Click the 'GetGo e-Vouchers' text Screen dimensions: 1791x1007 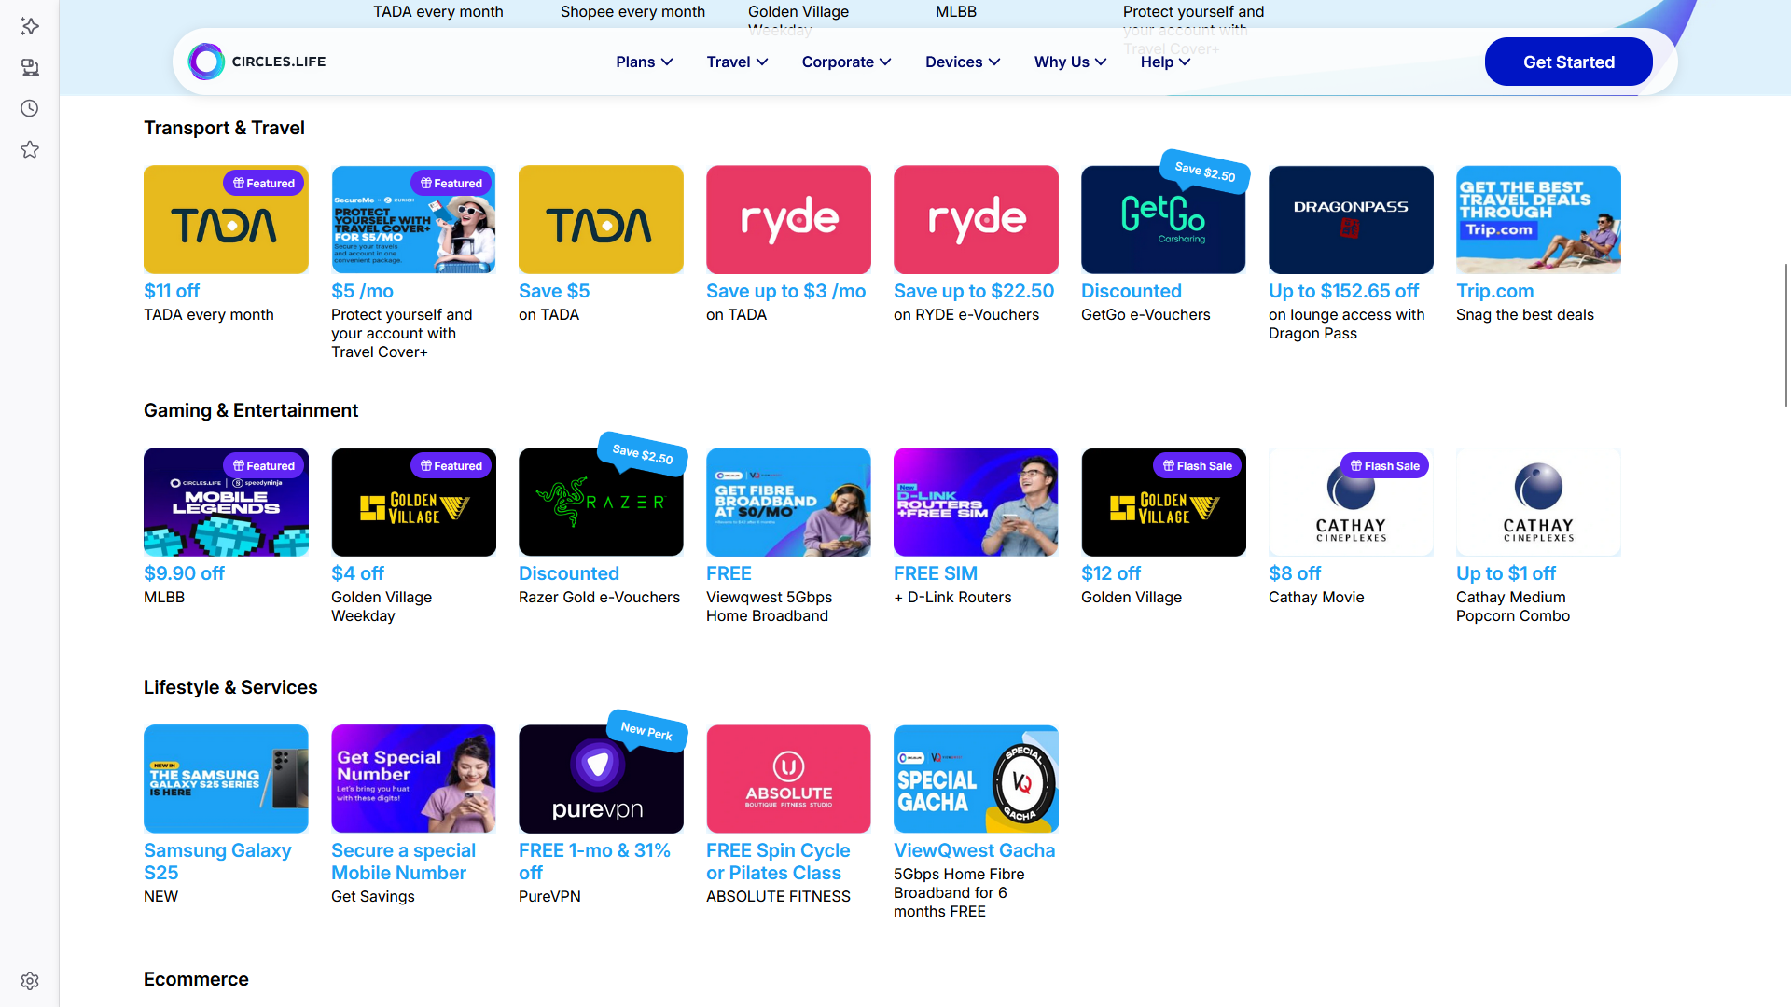click(x=1145, y=315)
